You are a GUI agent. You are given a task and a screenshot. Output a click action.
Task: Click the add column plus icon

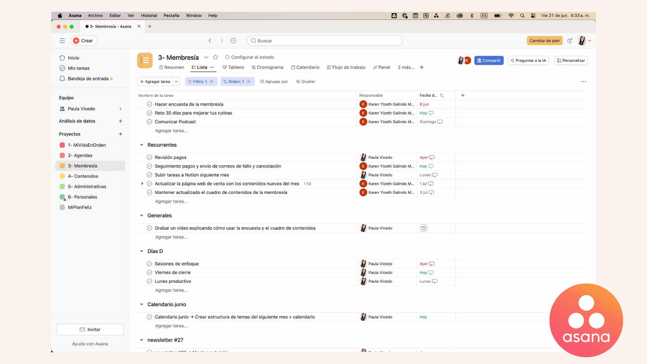click(x=463, y=95)
